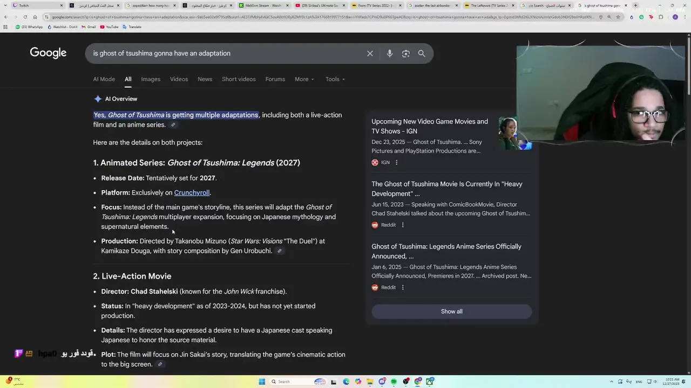Bookmark this page with the star icon

618,17
